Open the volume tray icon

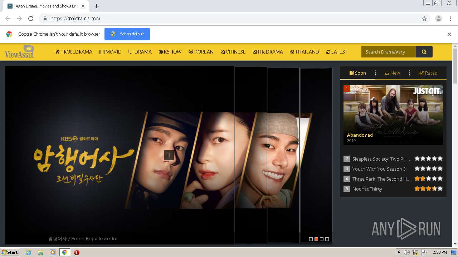tap(407, 252)
